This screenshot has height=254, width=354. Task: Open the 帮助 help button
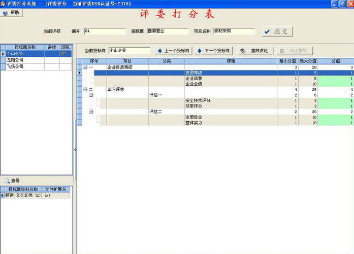[x=11, y=13]
